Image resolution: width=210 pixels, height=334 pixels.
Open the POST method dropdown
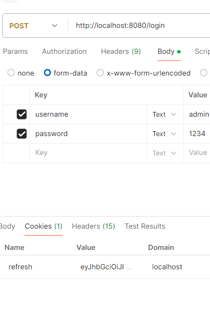[34, 26]
